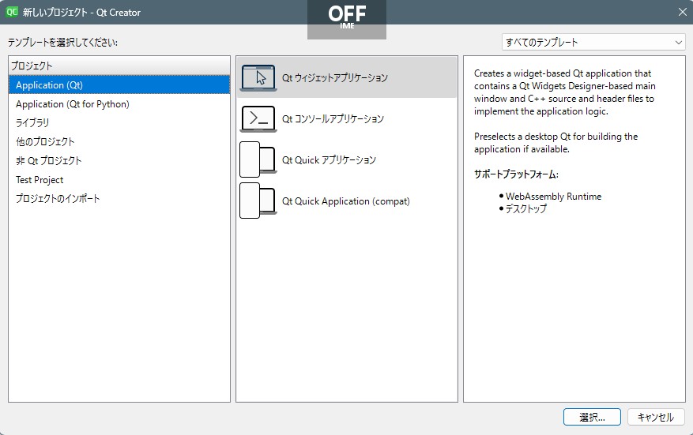693x435 pixels.
Task: Close the new project dialog
Action: pos(683,12)
